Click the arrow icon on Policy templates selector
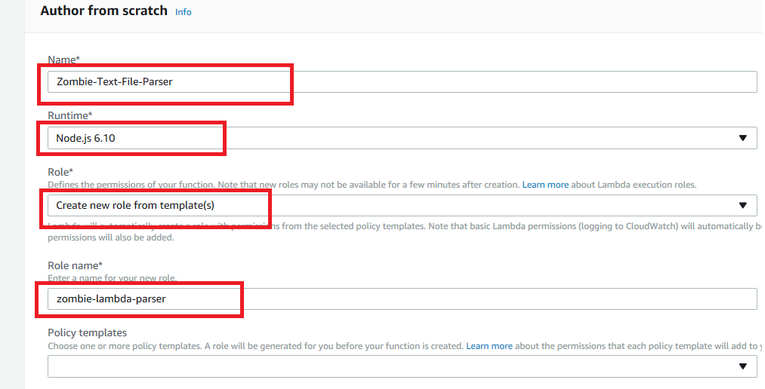The height and width of the screenshot is (389, 765). click(742, 366)
